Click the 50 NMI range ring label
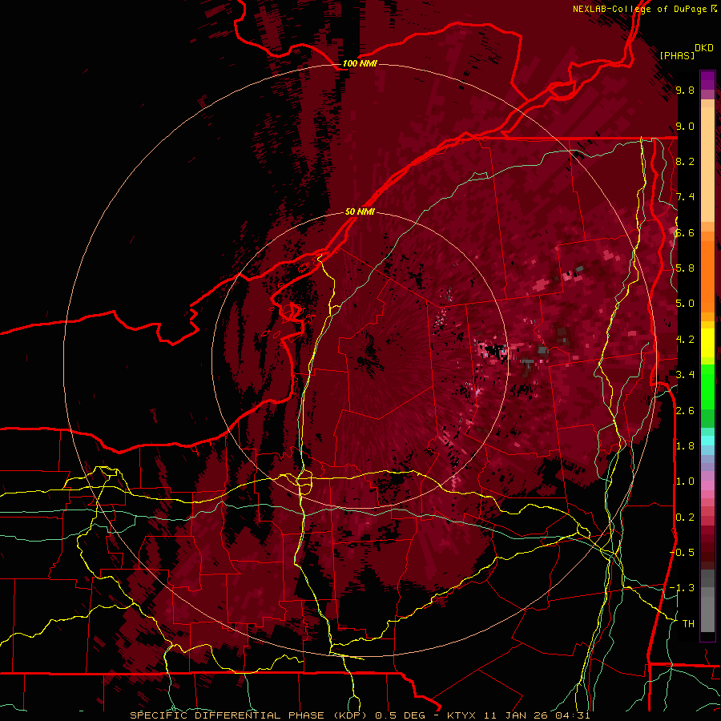 click(x=360, y=211)
